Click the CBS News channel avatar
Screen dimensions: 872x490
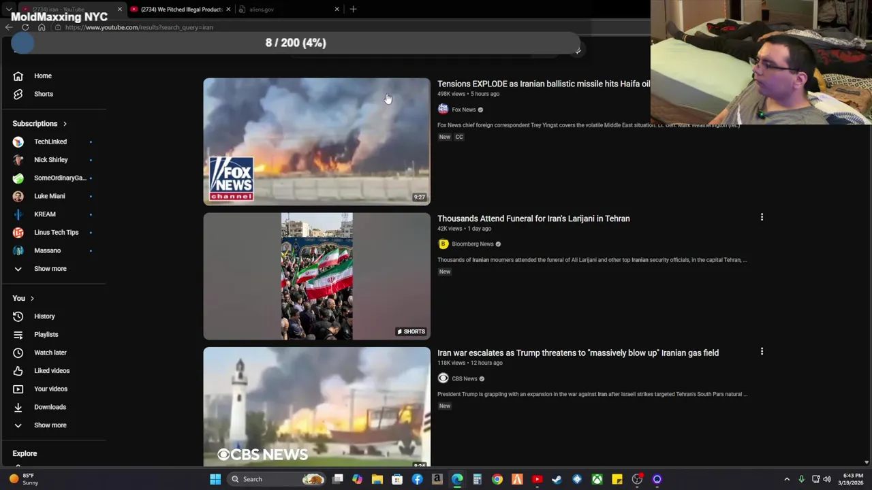tap(443, 378)
